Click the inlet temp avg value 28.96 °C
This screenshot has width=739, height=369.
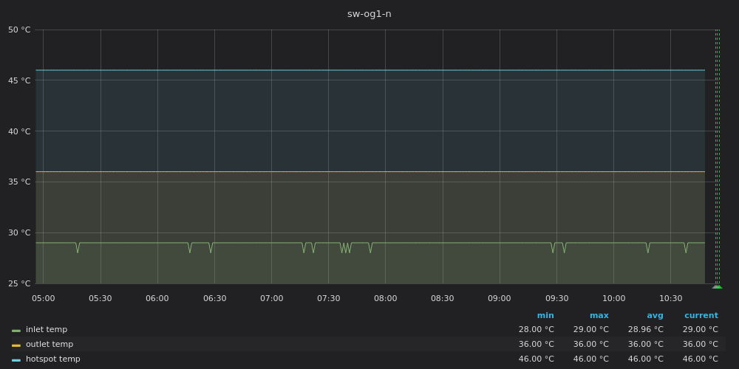pyautogui.click(x=645, y=330)
